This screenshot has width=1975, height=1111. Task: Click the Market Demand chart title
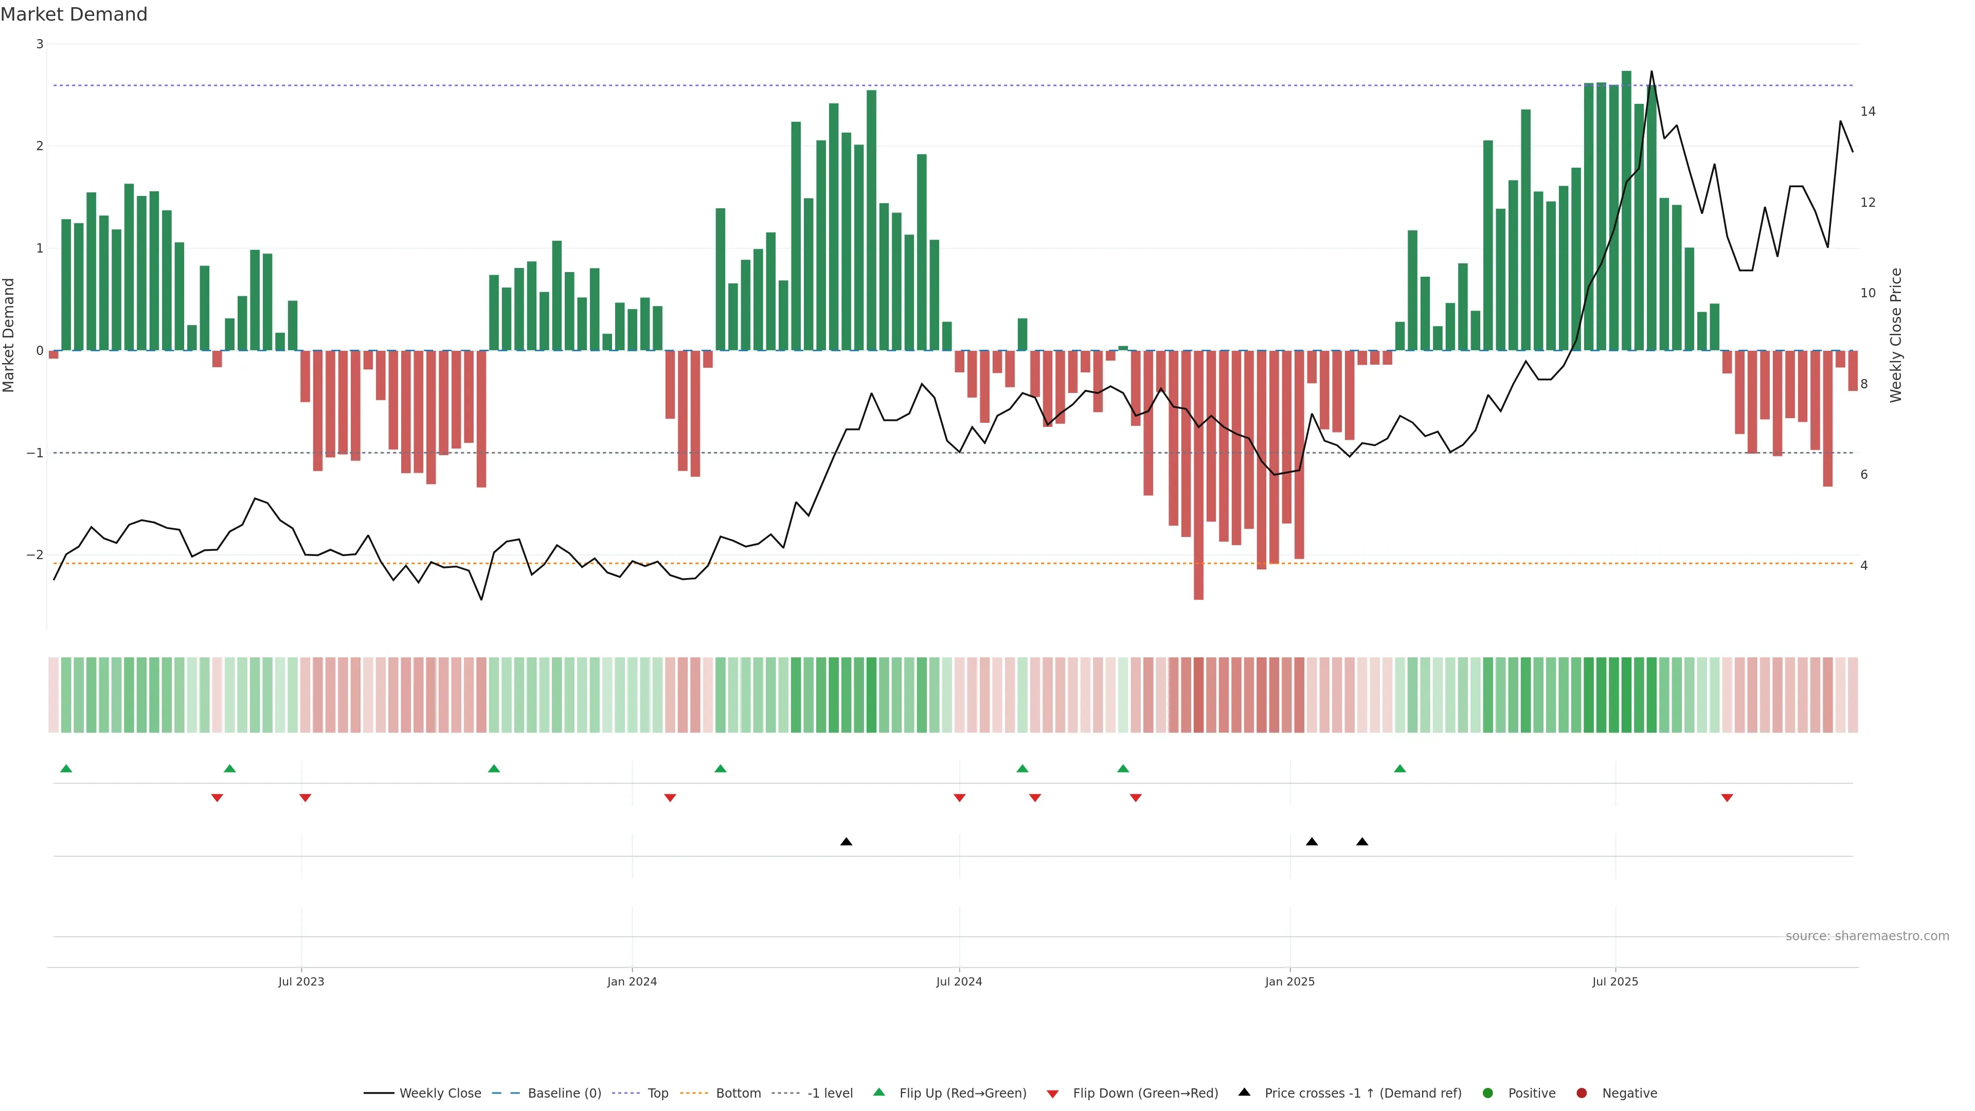point(74,14)
